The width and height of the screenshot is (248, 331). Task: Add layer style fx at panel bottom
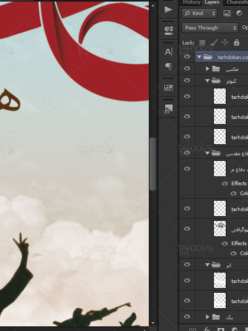tap(207, 329)
